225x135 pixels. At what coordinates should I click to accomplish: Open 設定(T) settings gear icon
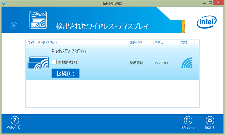(210, 120)
